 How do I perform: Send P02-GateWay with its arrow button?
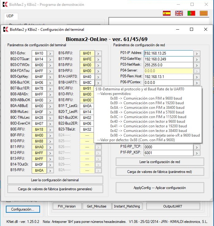click(197, 60)
